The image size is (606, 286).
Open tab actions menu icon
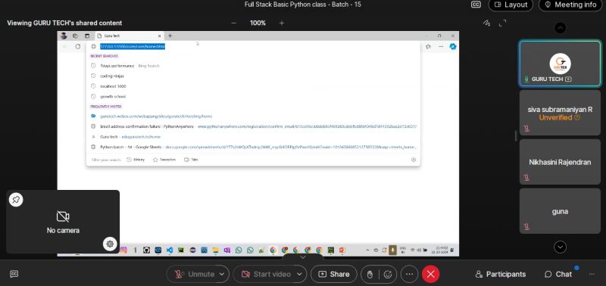pyautogui.click(x=87, y=36)
